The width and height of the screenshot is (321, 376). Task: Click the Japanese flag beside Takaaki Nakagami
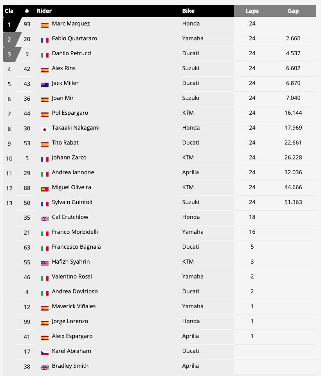(x=45, y=130)
